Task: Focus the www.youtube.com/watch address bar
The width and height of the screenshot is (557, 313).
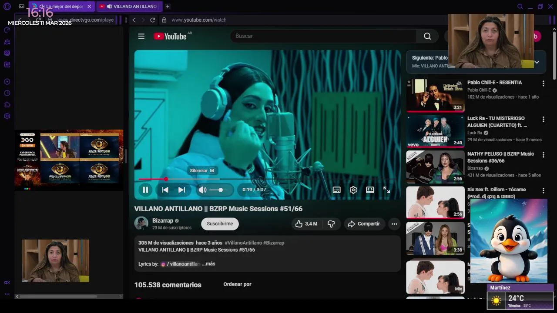Action: 199,20
